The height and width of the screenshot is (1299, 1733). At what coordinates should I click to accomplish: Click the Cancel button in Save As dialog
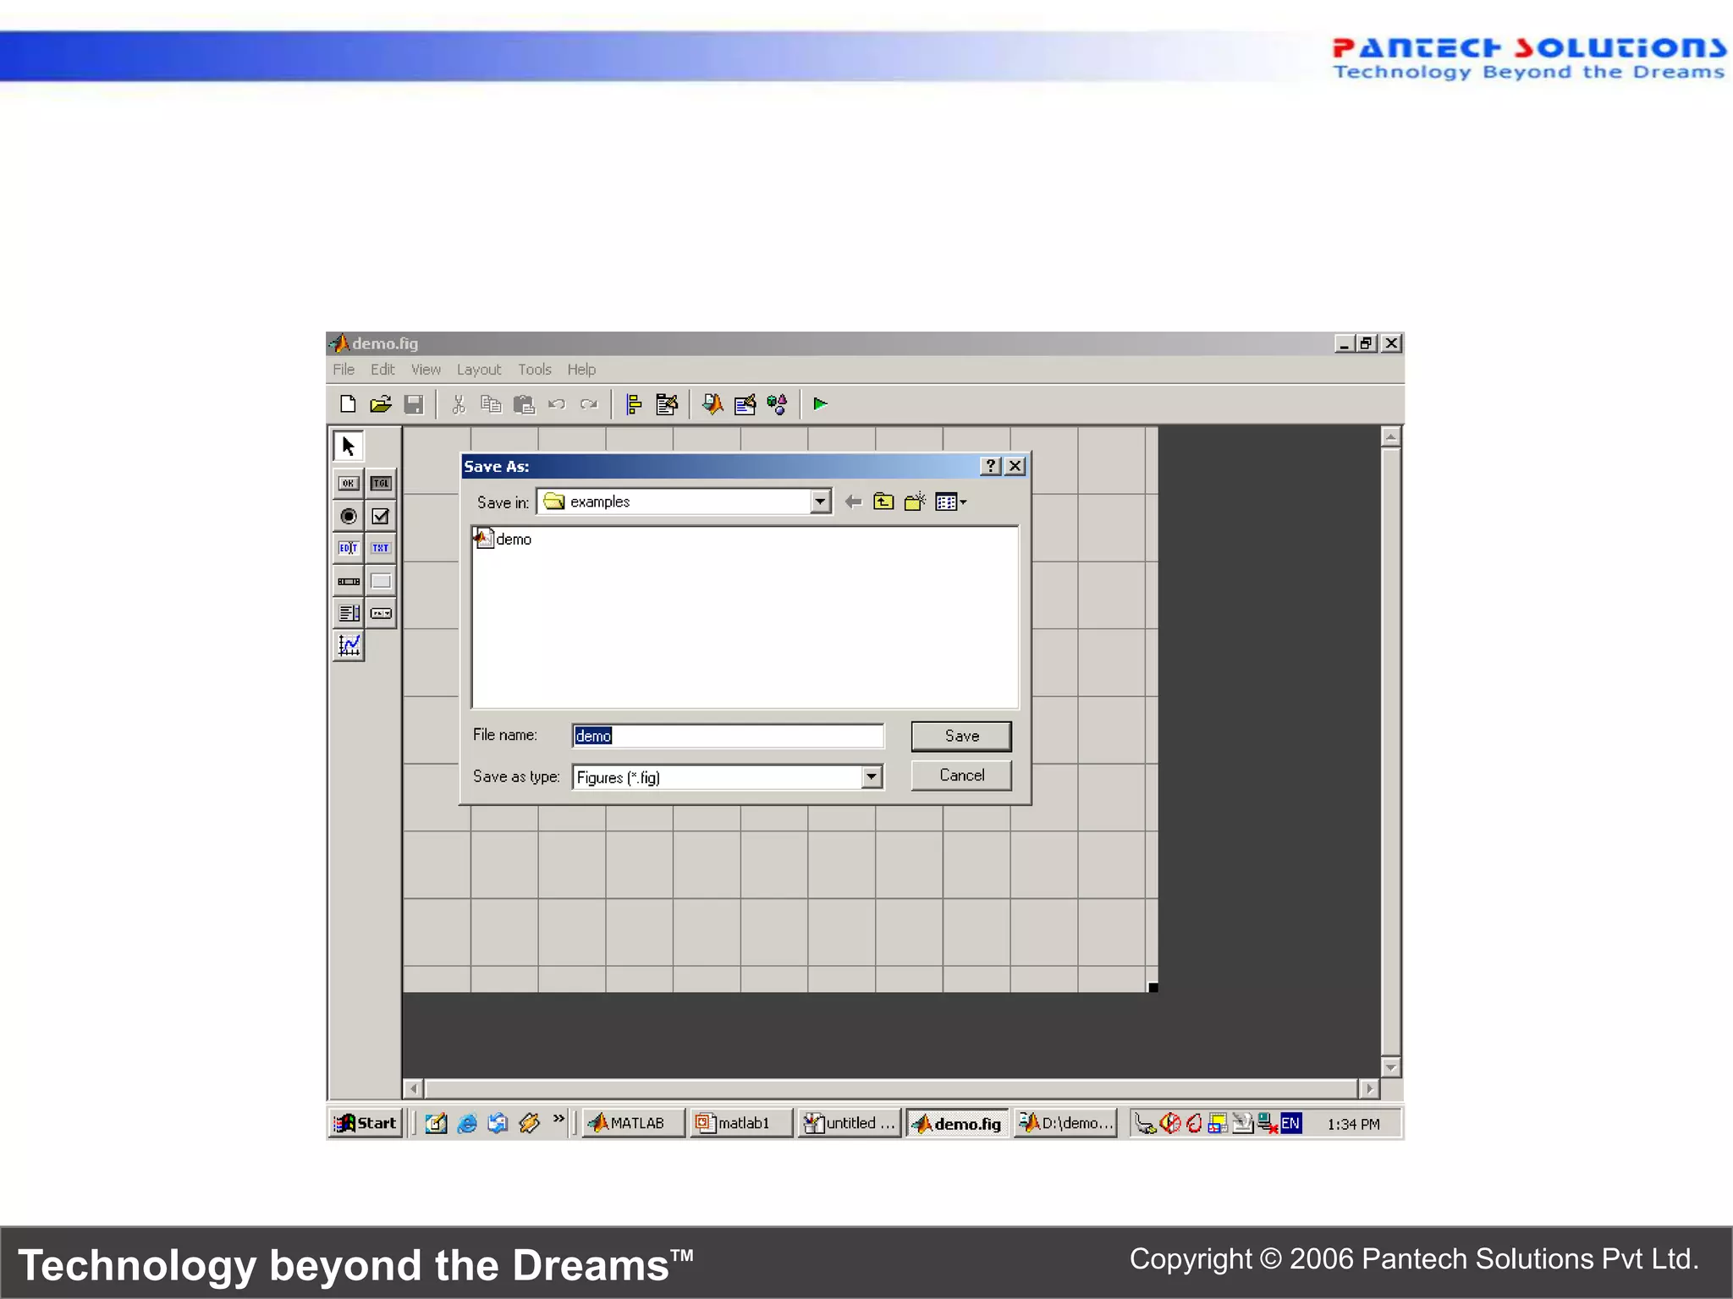(x=960, y=775)
